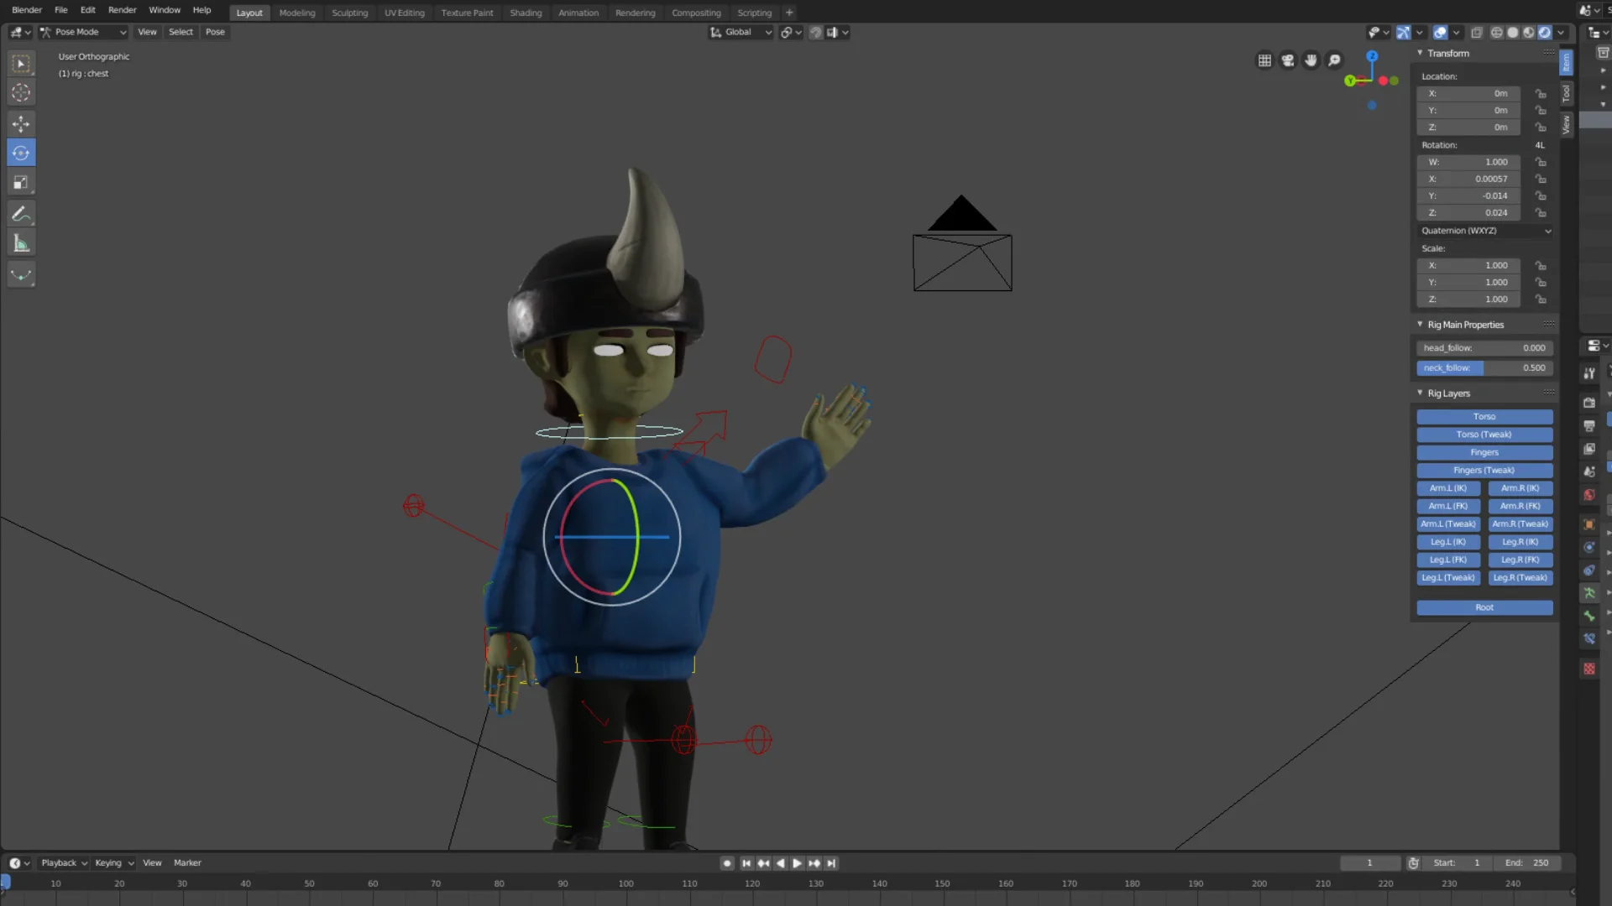Click the Select Box tool
Screen dimensions: 1612x906
pos(21,64)
